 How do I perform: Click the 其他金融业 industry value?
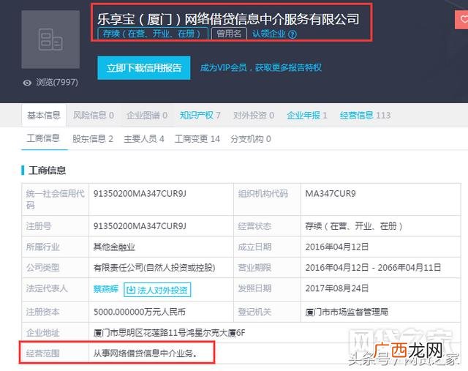tap(114, 247)
